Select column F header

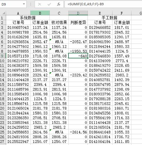(x=122, y=13)
